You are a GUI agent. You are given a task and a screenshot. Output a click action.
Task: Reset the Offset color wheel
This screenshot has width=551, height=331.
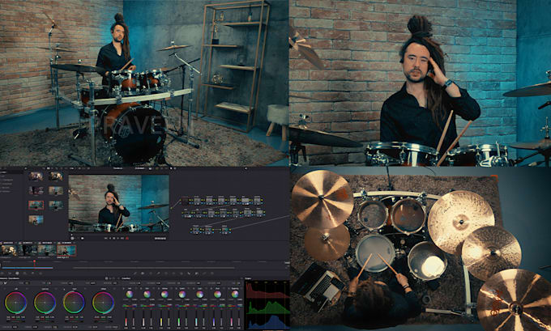(x=114, y=289)
